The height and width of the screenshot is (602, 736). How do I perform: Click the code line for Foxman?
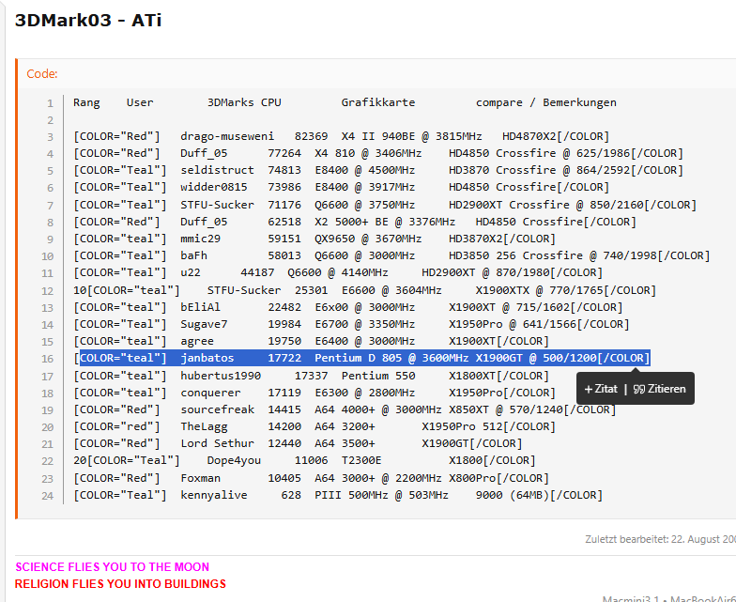click(x=312, y=478)
